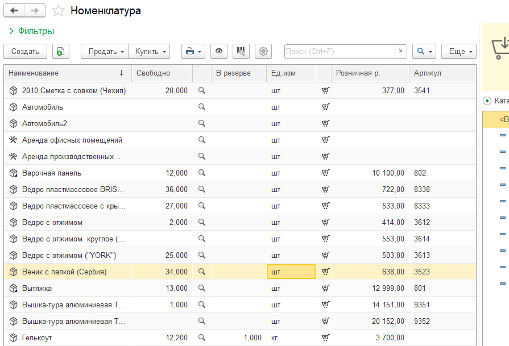Open the Еще menu
509x346 pixels.
tap(458, 51)
